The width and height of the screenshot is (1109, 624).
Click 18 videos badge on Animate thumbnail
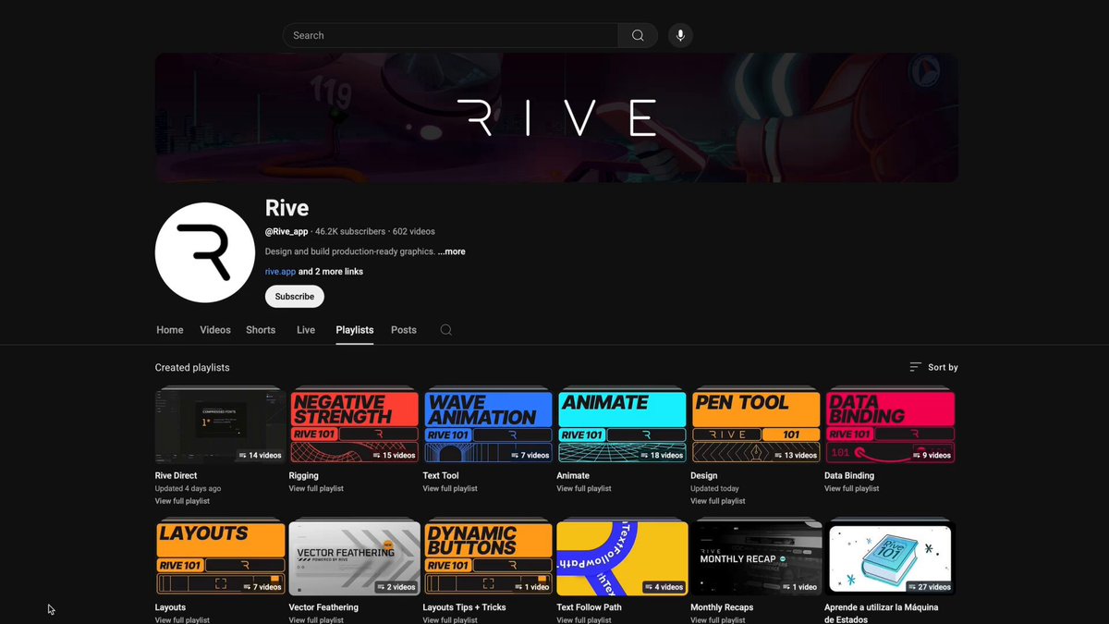tap(662, 455)
